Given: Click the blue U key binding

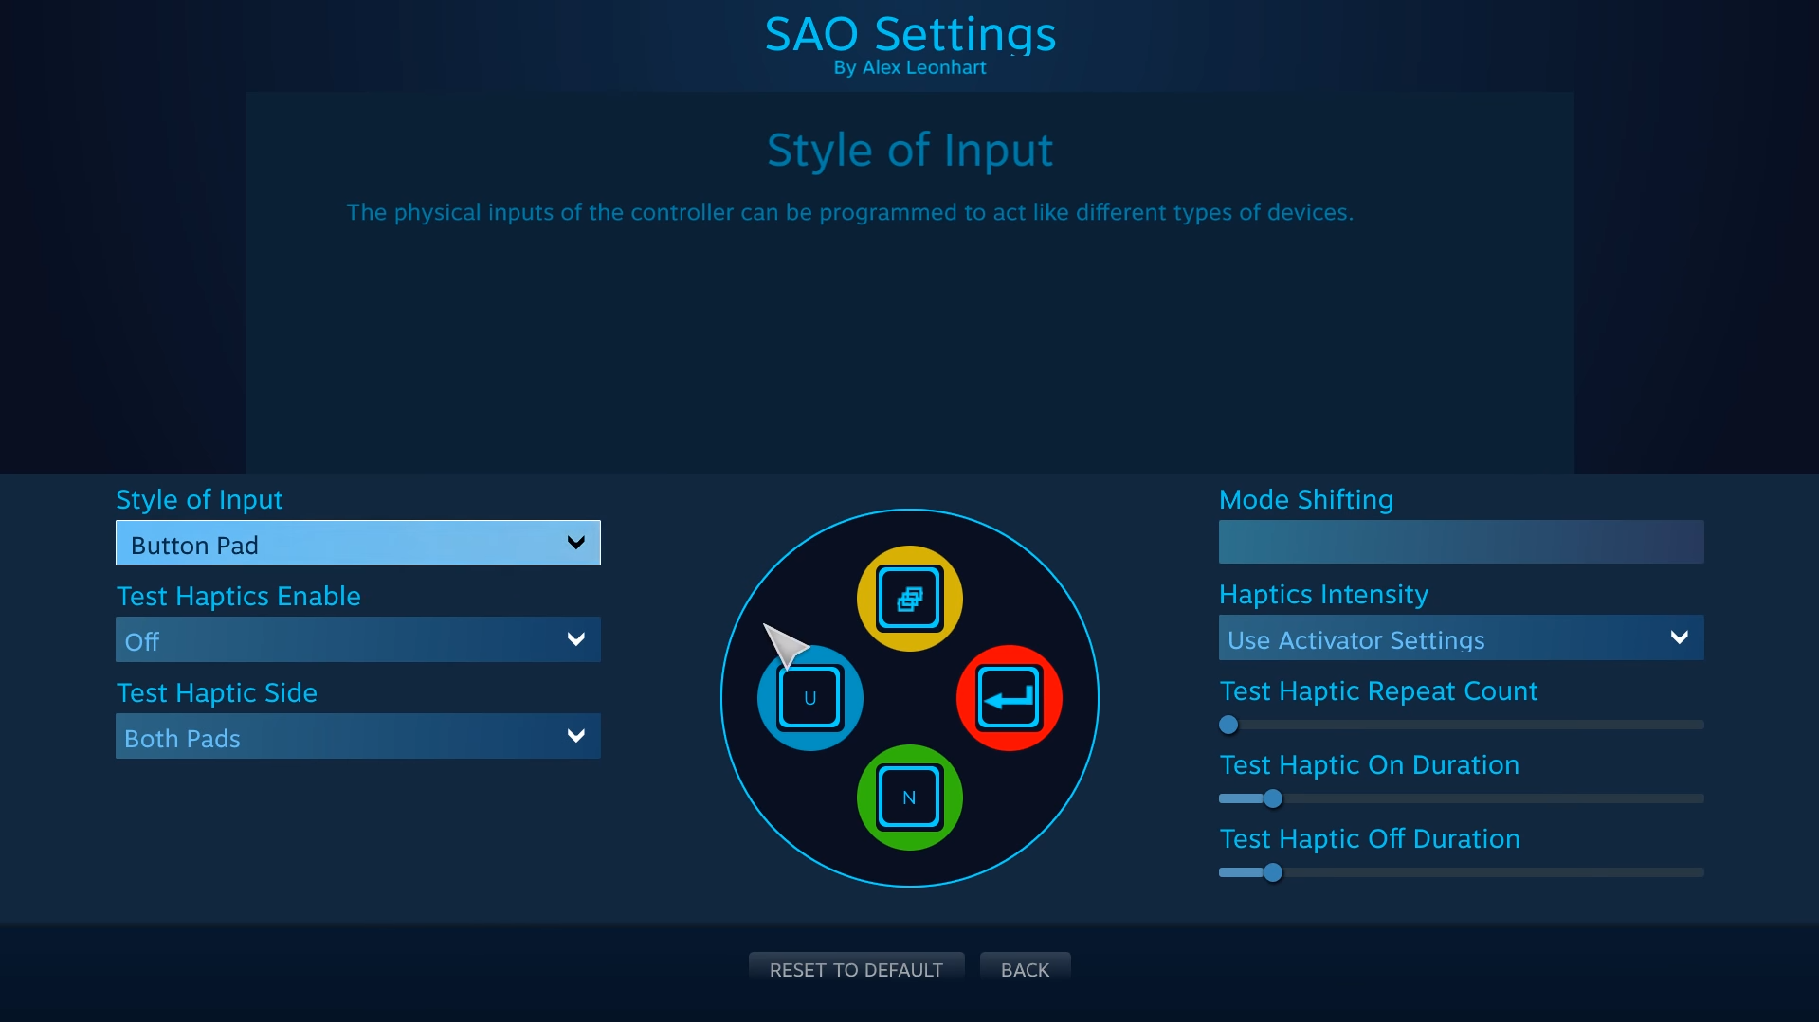Looking at the screenshot, I should (810, 699).
